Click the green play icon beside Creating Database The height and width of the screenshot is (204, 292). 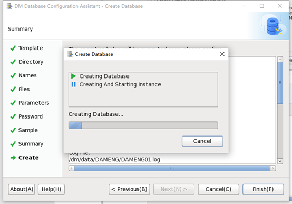(x=74, y=76)
